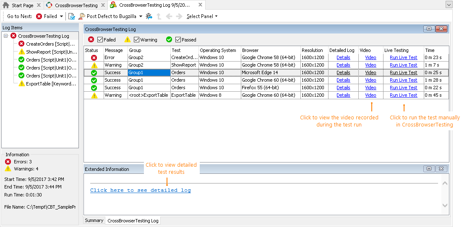The image size is (467, 227).
Task: Click the red Failed filter icon
Action: [x=91, y=39]
